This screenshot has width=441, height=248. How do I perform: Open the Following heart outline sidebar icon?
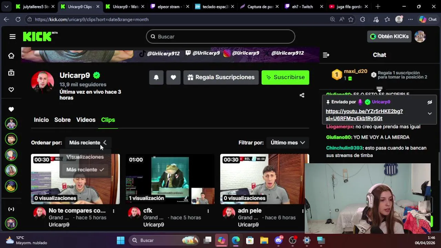tap(11, 90)
